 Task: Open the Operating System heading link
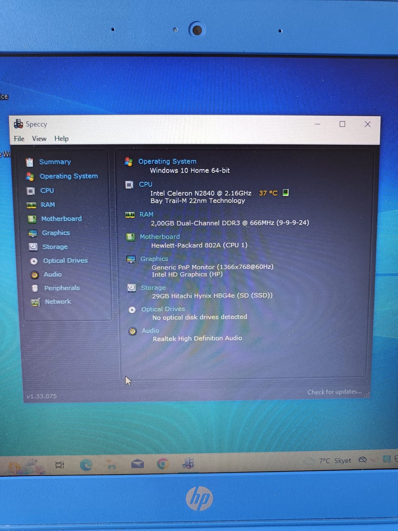pyautogui.click(x=167, y=161)
